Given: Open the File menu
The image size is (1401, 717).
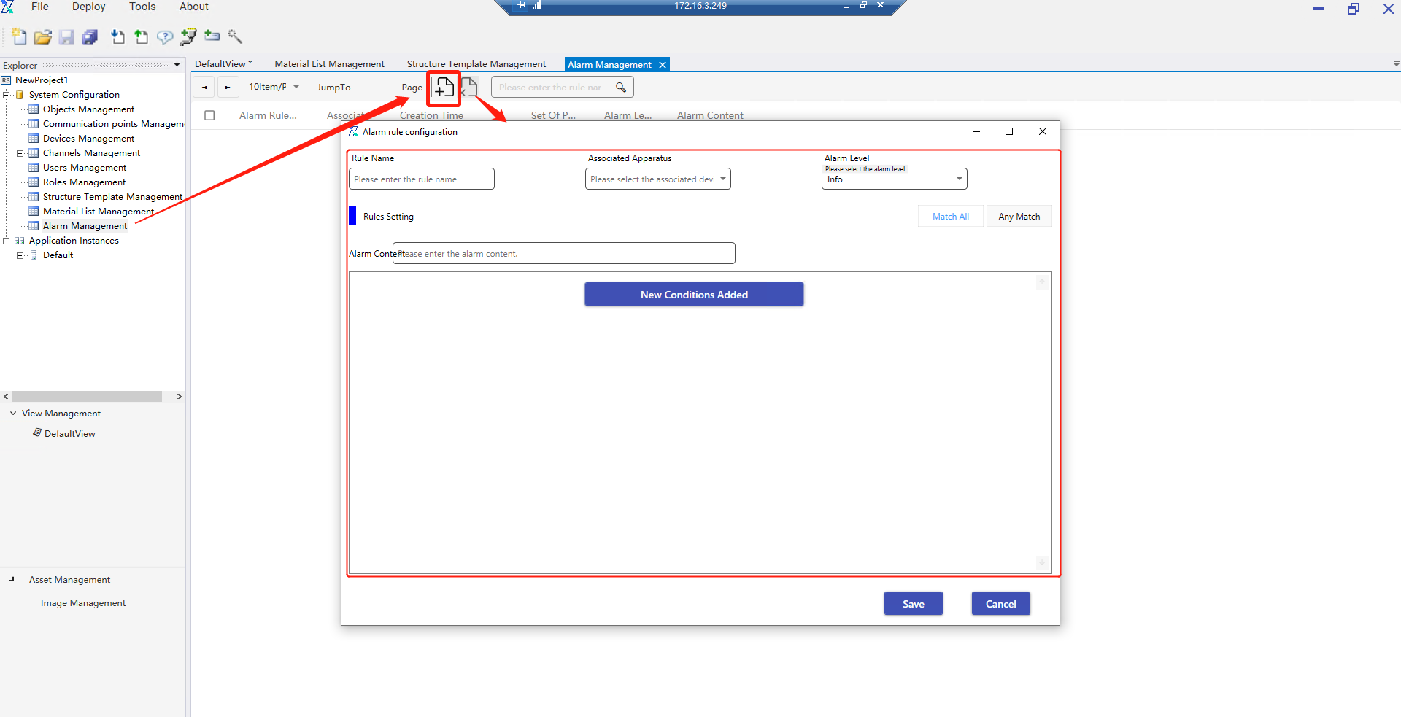Looking at the screenshot, I should [x=40, y=7].
